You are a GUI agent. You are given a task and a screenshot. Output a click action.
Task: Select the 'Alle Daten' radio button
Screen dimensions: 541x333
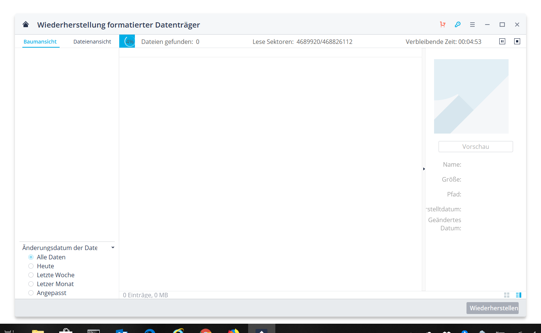click(x=31, y=257)
